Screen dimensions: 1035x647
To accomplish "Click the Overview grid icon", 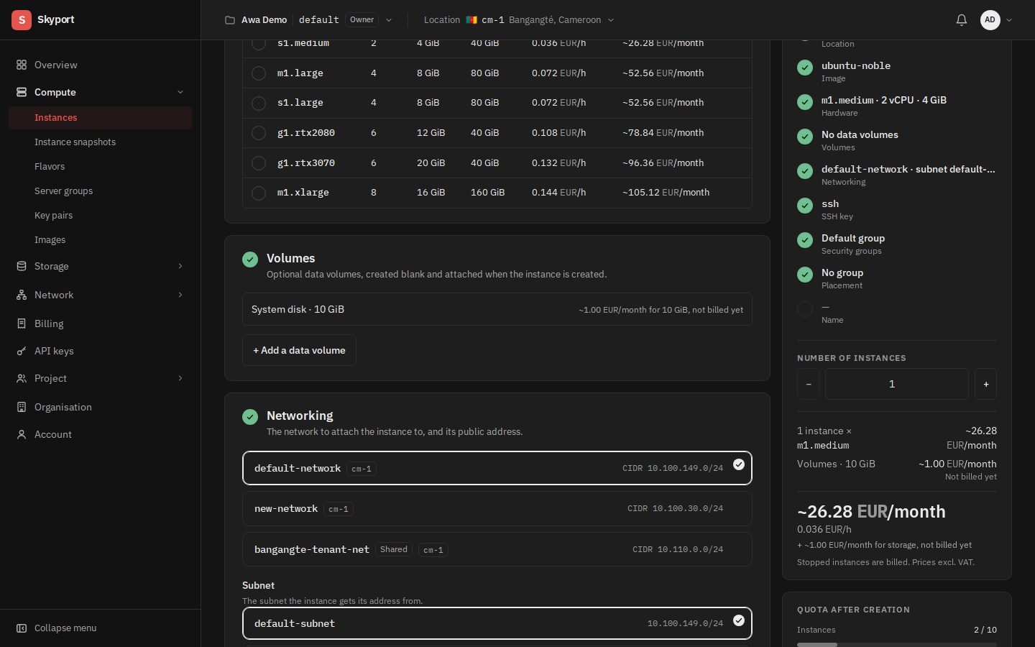I will coord(22,65).
